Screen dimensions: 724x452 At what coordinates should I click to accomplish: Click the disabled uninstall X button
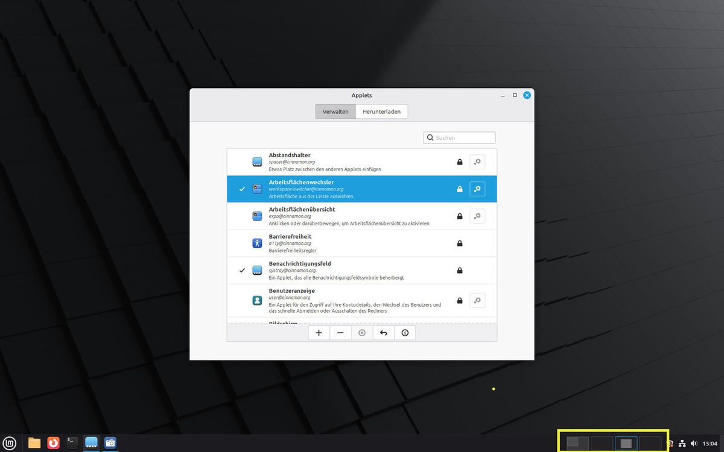click(x=362, y=333)
